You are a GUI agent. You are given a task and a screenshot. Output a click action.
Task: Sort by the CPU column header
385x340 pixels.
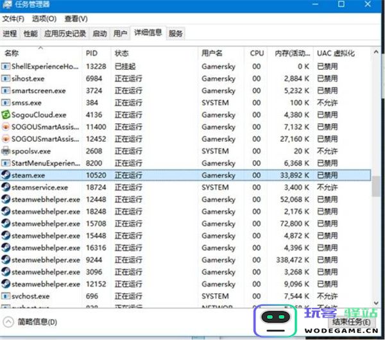click(256, 53)
